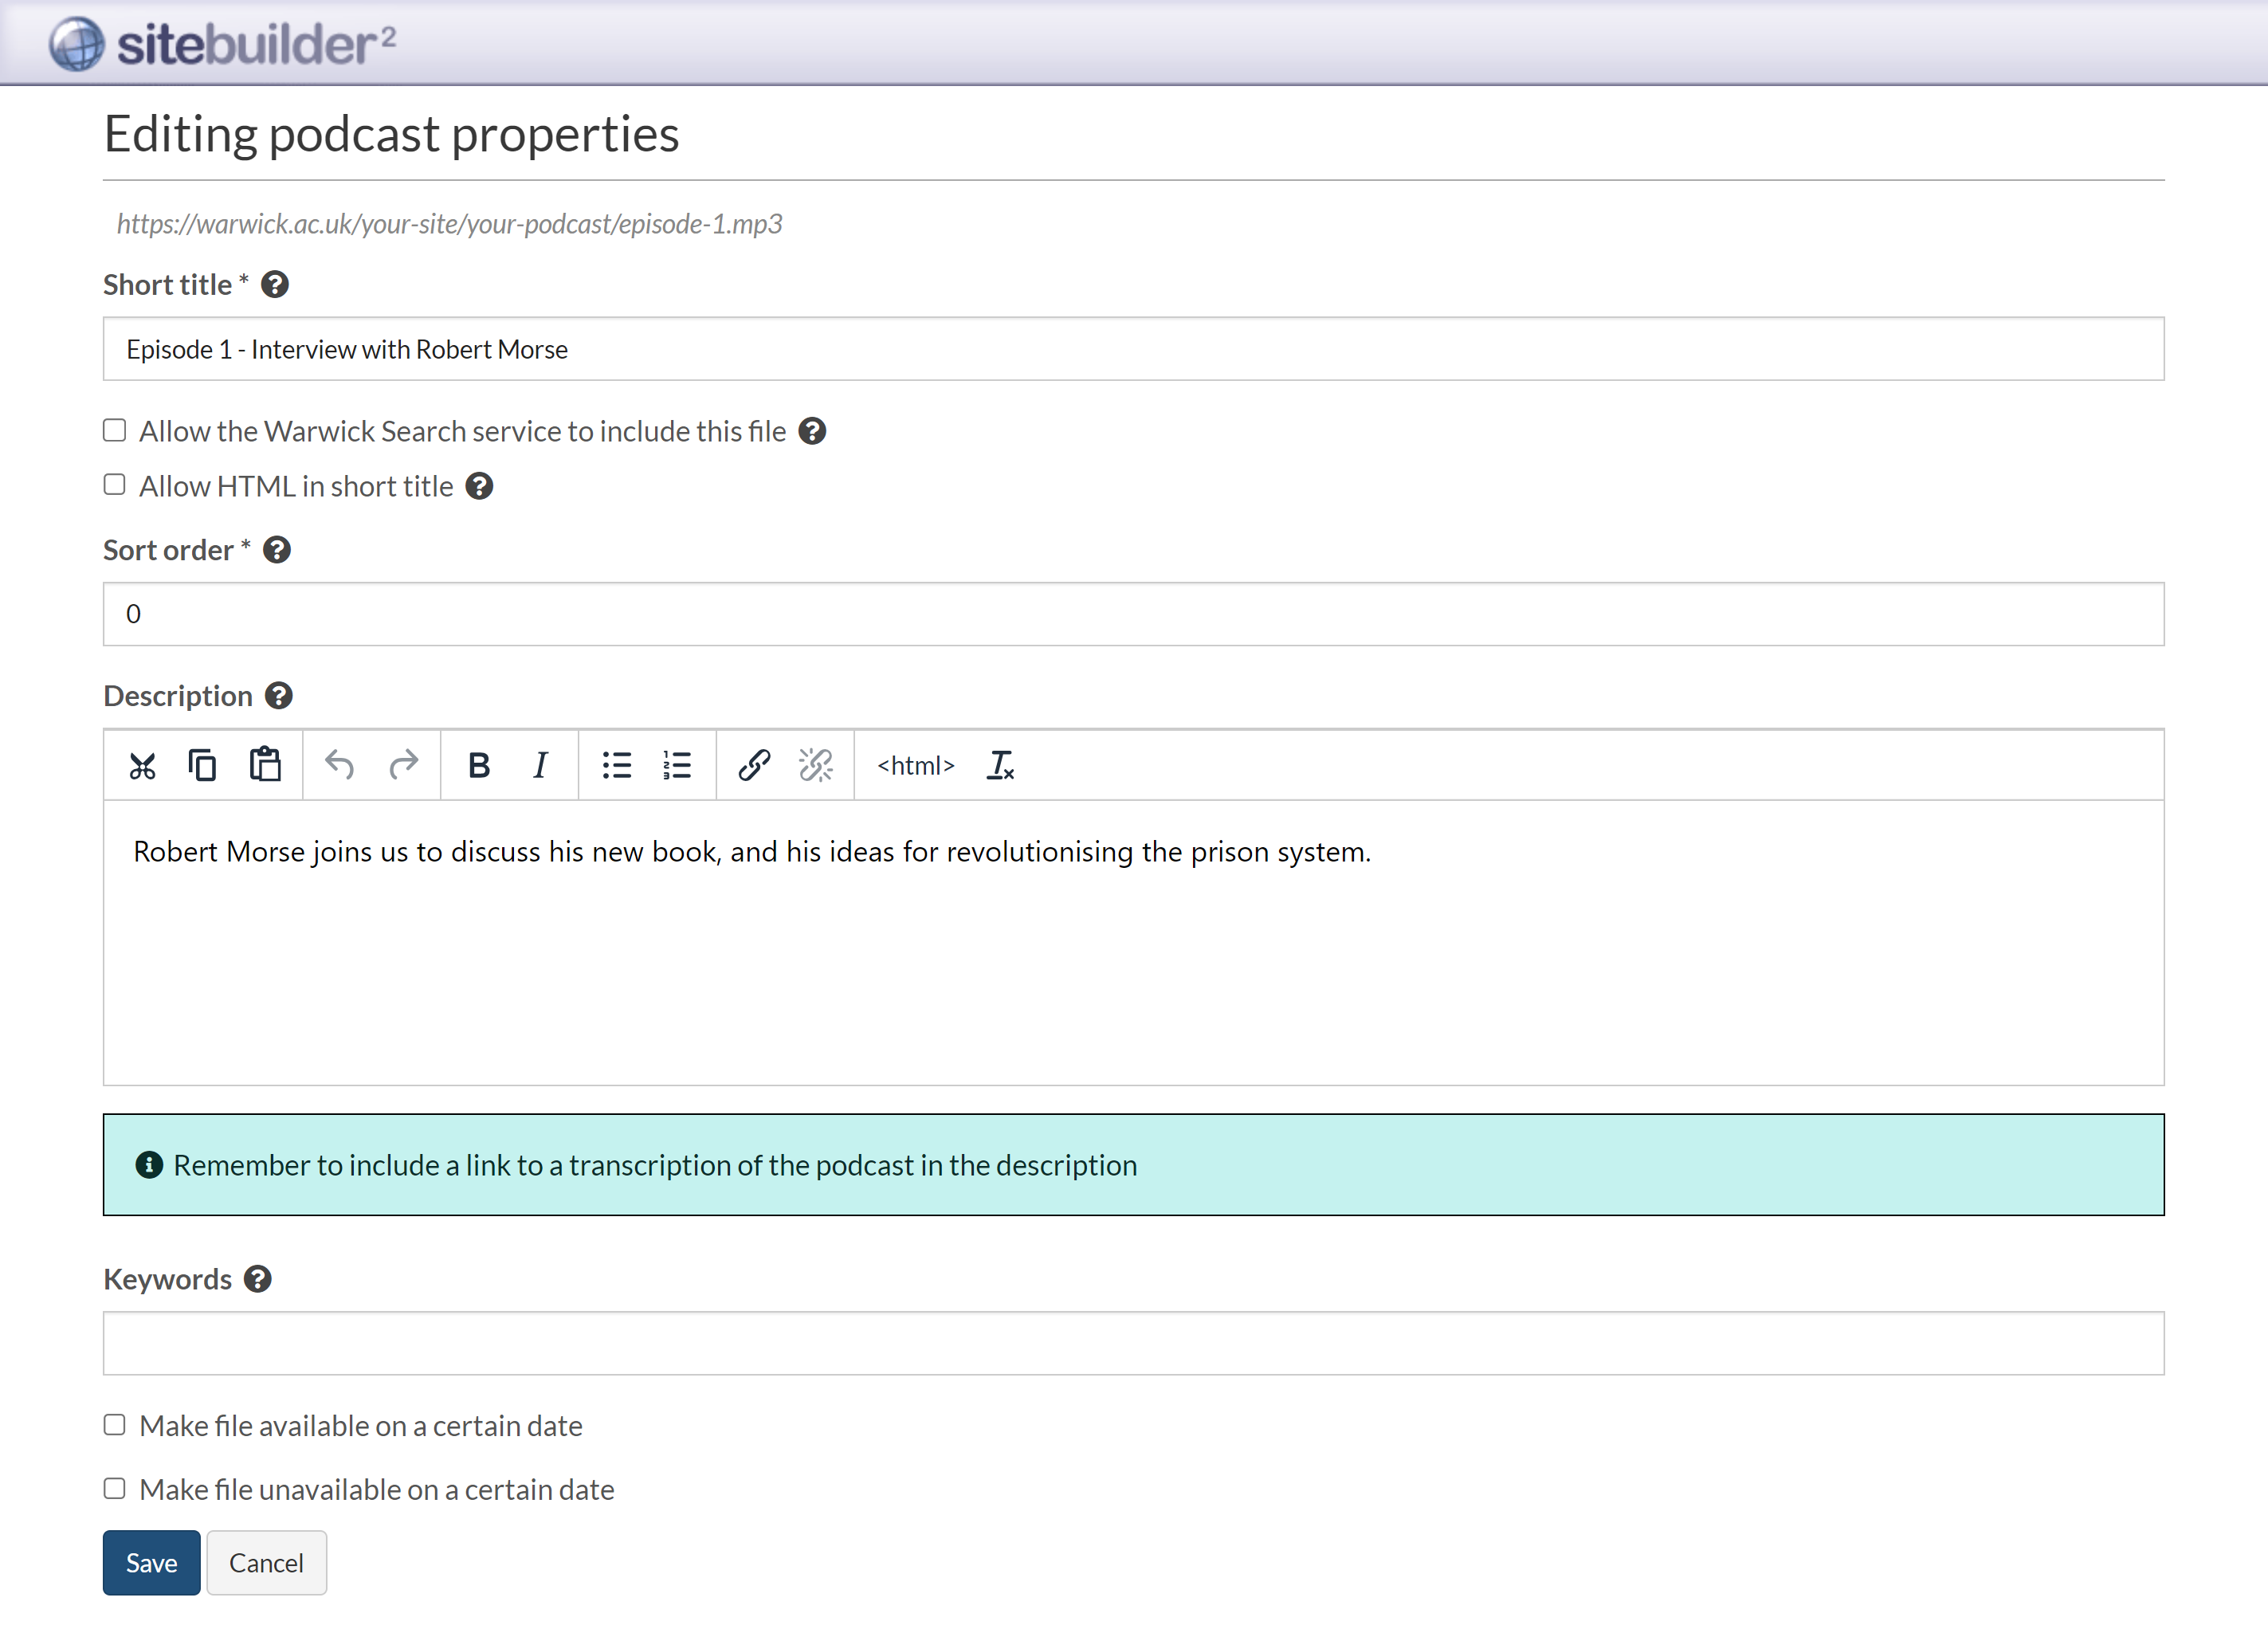2268x1625 pixels.
Task: Open the html source view button
Action: [x=915, y=766]
